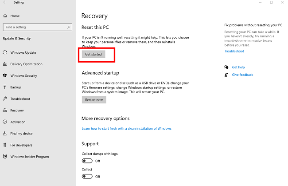Screen dimensions: 288x186
Task: Close the Settings window
Action: (x=282, y=2)
